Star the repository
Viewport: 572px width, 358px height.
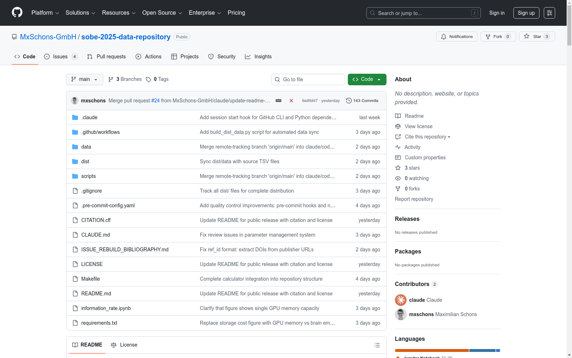click(x=537, y=37)
